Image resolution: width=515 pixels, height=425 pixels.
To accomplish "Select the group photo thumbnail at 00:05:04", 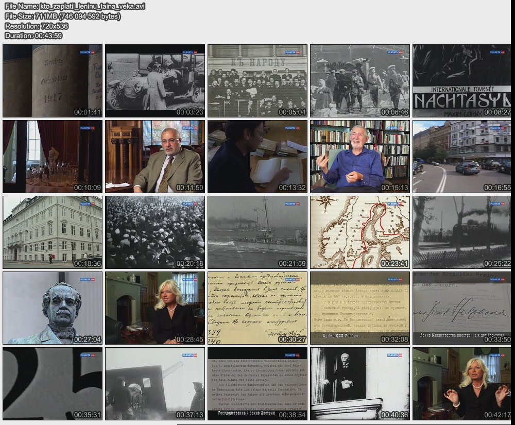I will click(257, 81).
